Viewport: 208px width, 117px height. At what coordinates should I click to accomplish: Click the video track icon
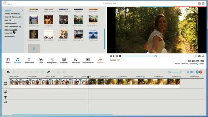[x=6, y=83]
